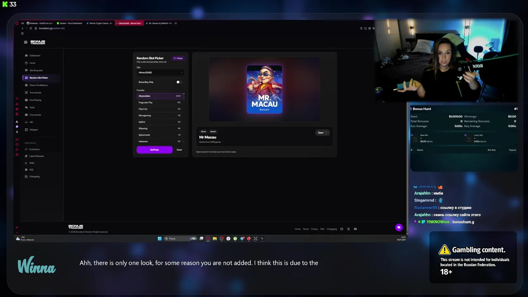The height and width of the screenshot is (297, 528).
Task: Click the Betsoft tag above Mr Macau
Action: tap(213, 132)
